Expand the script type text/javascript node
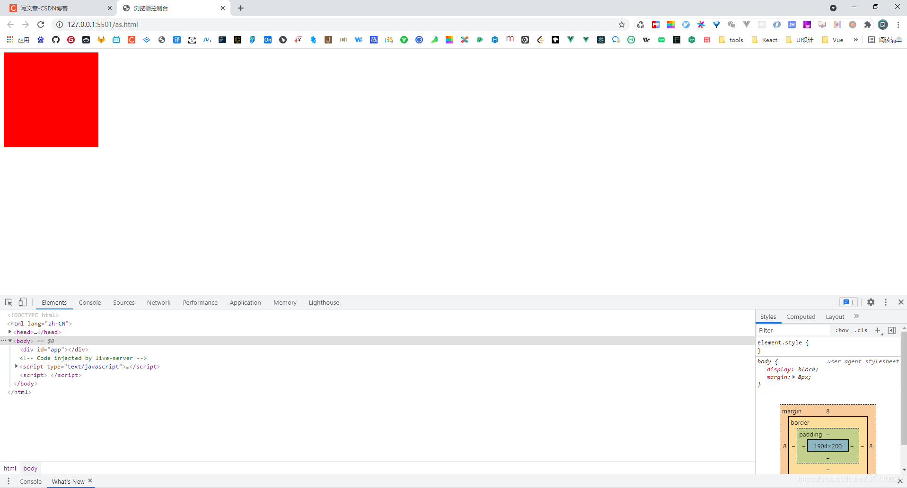The height and width of the screenshot is (488, 907). point(17,366)
